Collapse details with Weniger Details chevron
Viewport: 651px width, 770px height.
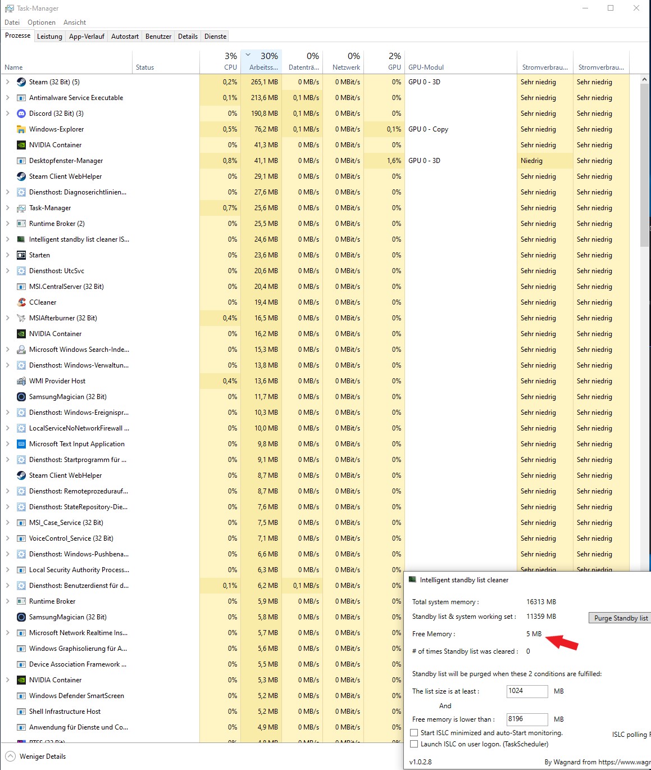(x=10, y=757)
